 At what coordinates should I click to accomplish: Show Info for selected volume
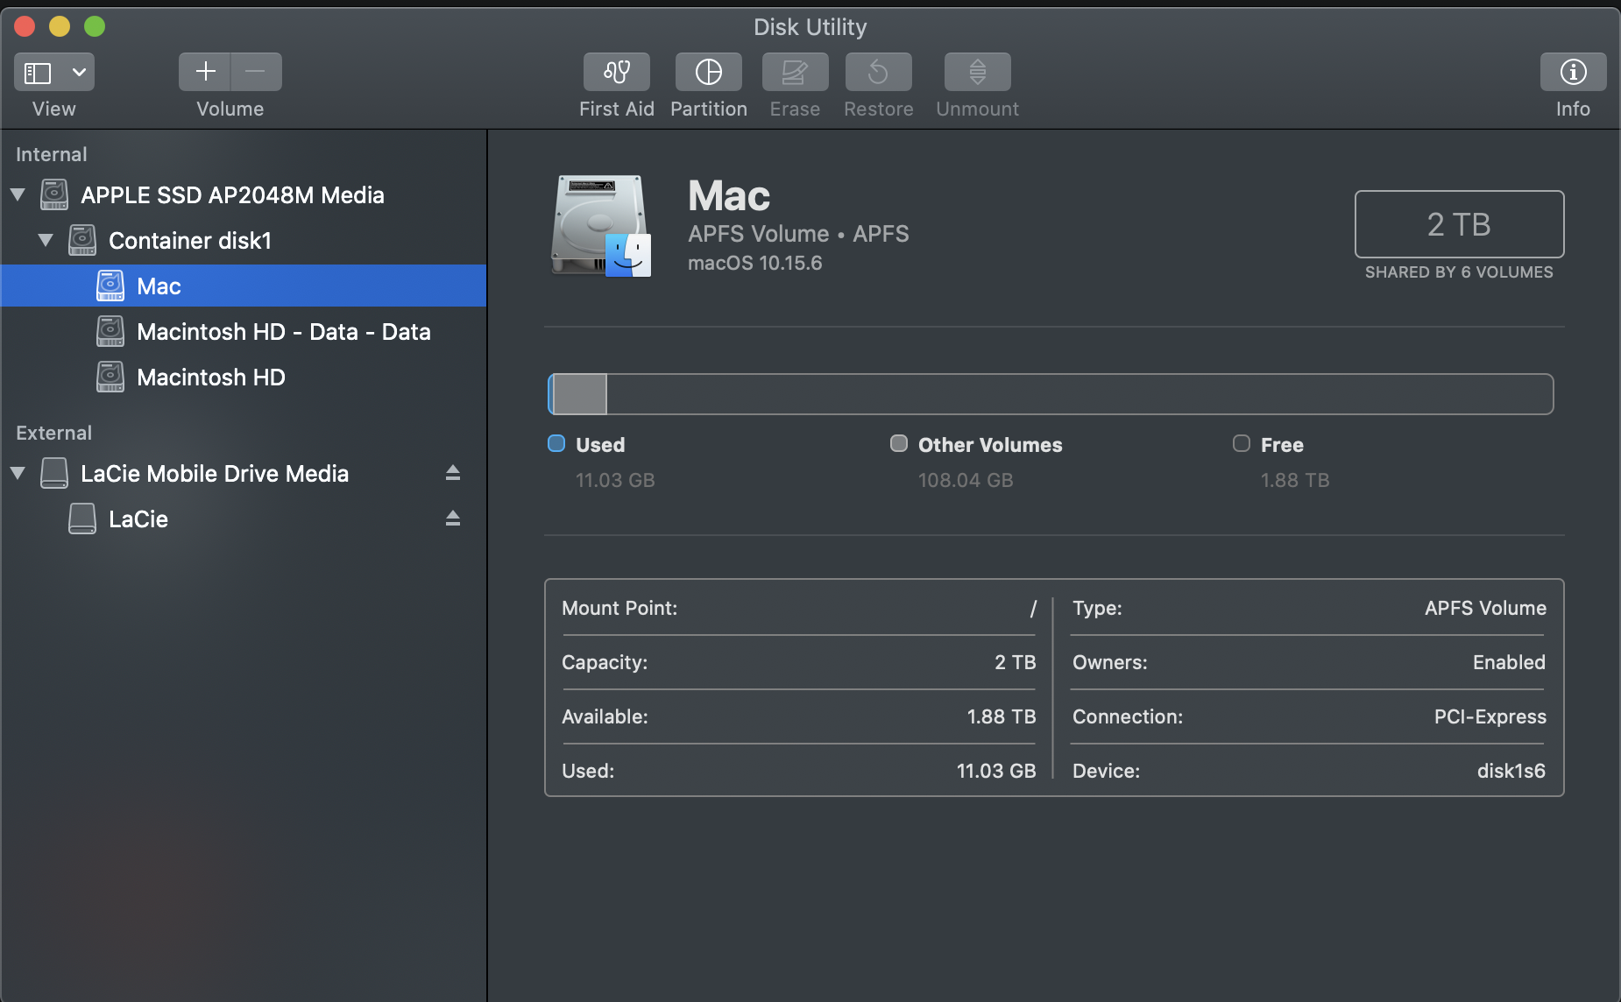tap(1573, 72)
